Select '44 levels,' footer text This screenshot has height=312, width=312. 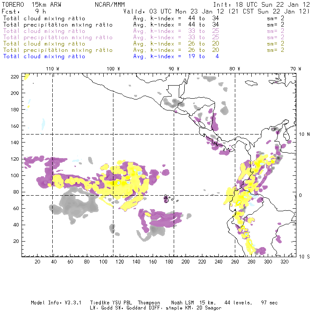[238, 303]
